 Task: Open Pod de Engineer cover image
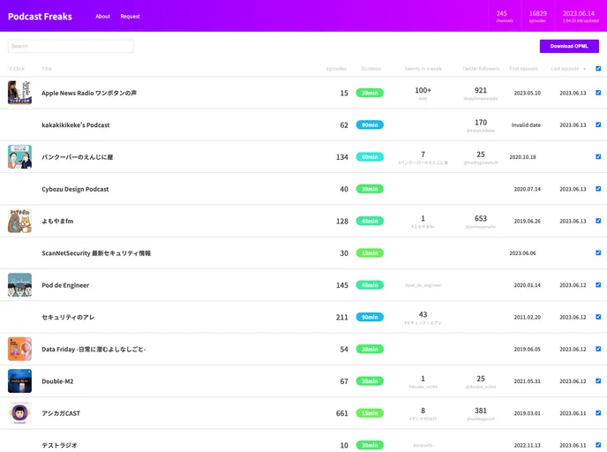(19, 285)
